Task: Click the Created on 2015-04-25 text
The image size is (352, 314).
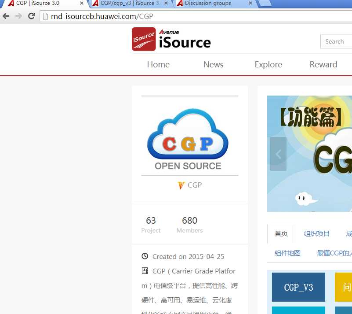Action: (189, 256)
